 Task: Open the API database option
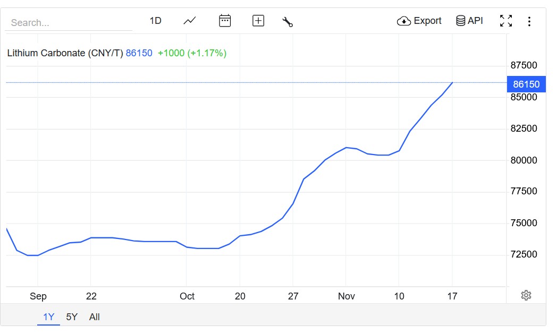coord(470,21)
